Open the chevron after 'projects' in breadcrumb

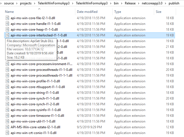click(34, 3)
